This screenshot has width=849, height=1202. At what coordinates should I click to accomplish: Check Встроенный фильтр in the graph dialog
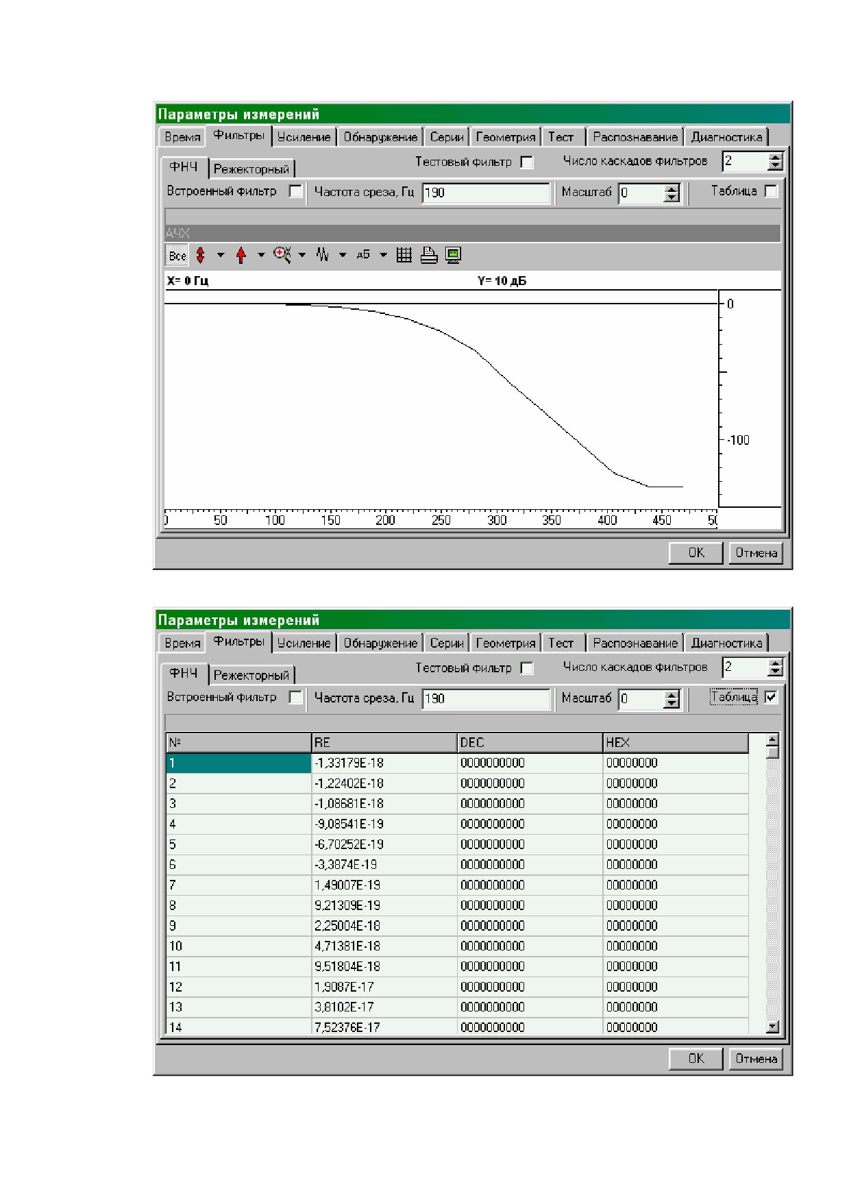(x=296, y=191)
